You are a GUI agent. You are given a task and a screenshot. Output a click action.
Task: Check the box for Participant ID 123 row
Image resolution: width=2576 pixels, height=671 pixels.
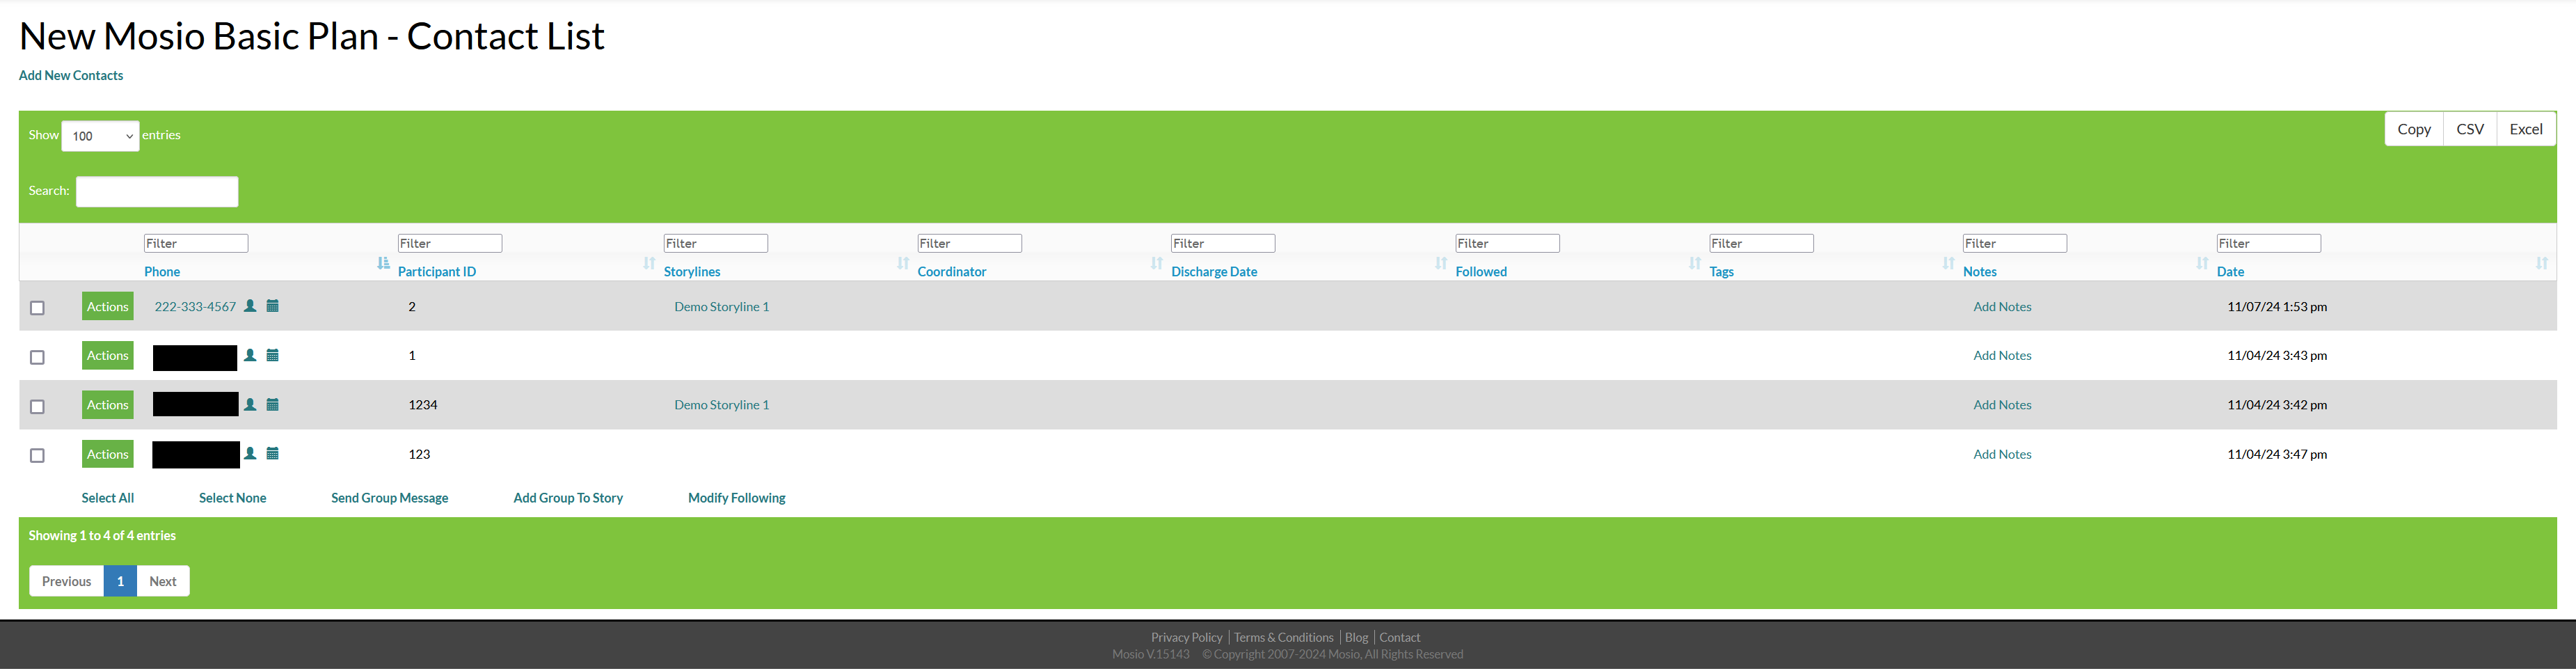[x=37, y=457]
